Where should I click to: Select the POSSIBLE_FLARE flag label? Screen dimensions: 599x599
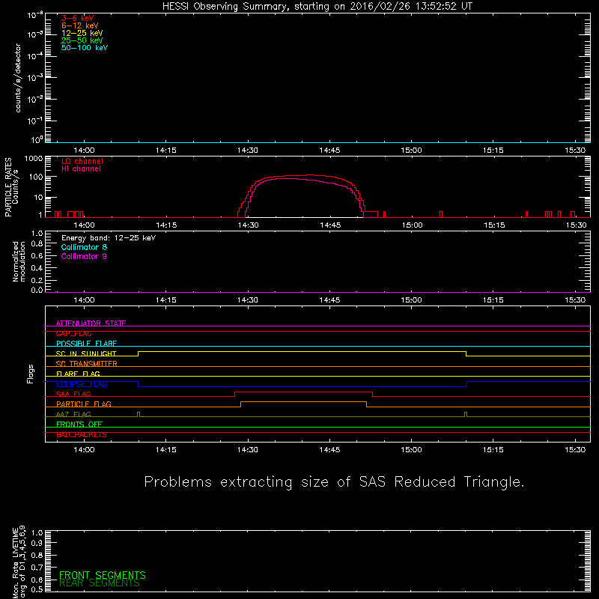[86, 344]
